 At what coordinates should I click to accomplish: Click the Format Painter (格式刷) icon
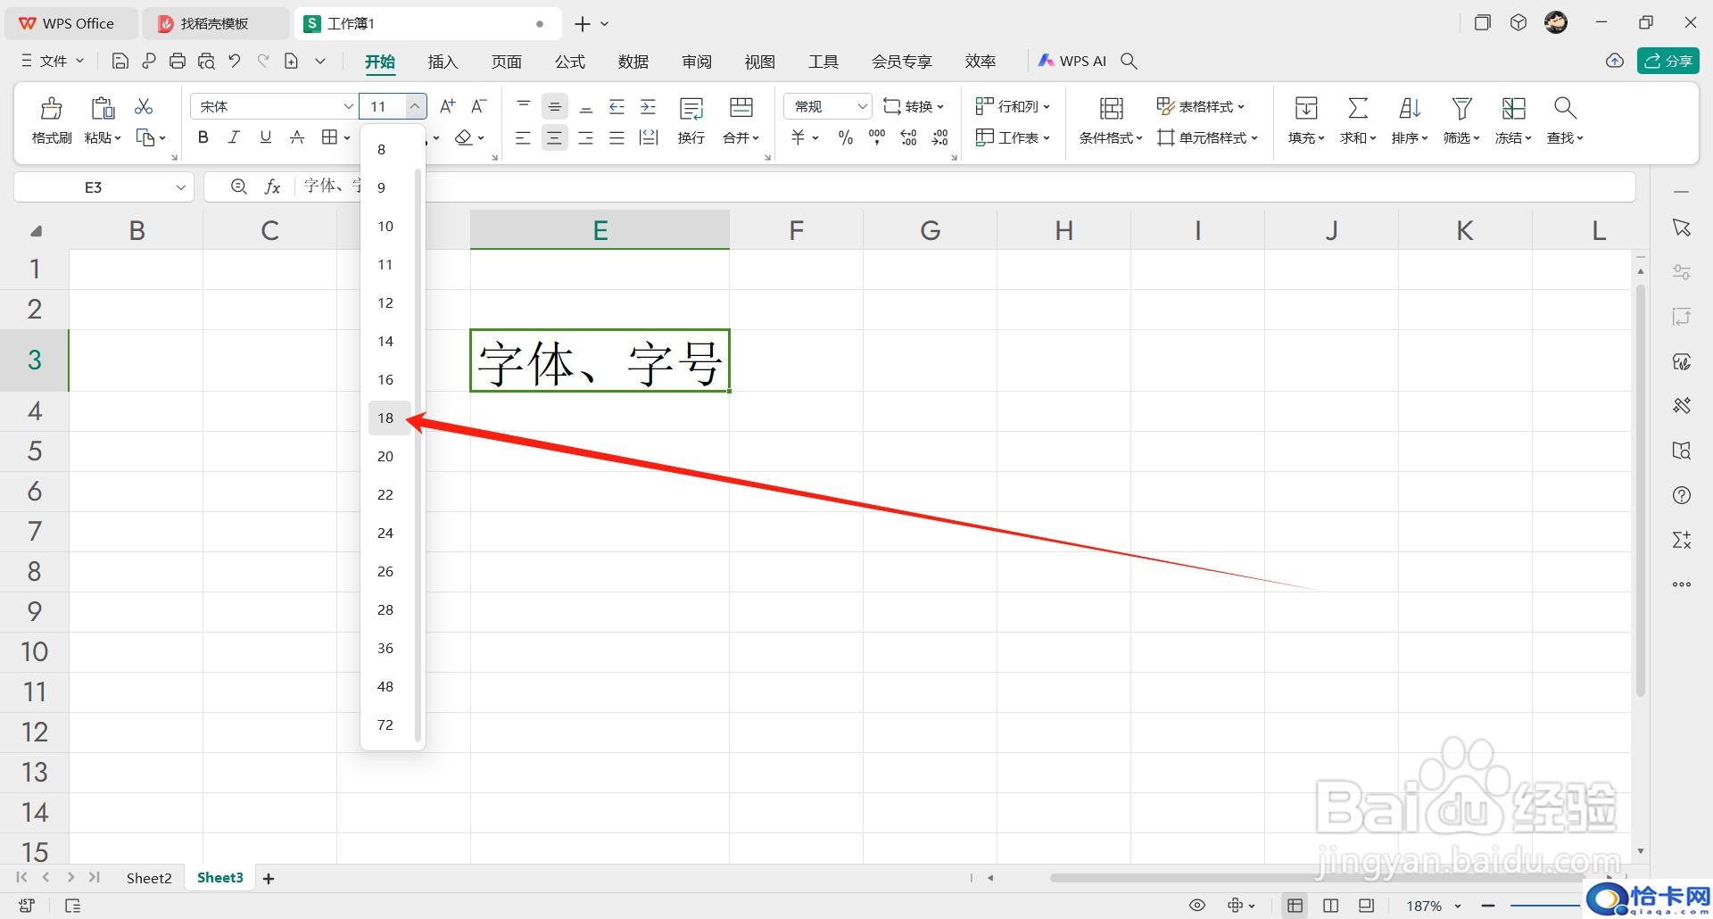point(52,108)
